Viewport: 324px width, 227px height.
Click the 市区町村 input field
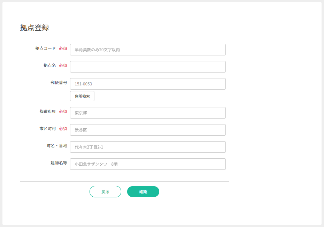148,130
